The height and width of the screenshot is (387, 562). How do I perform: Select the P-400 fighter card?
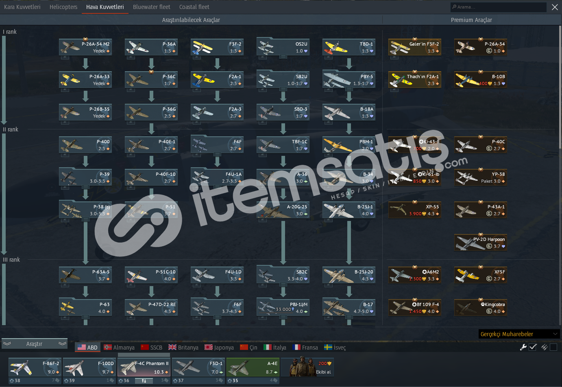click(x=85, y=145)
